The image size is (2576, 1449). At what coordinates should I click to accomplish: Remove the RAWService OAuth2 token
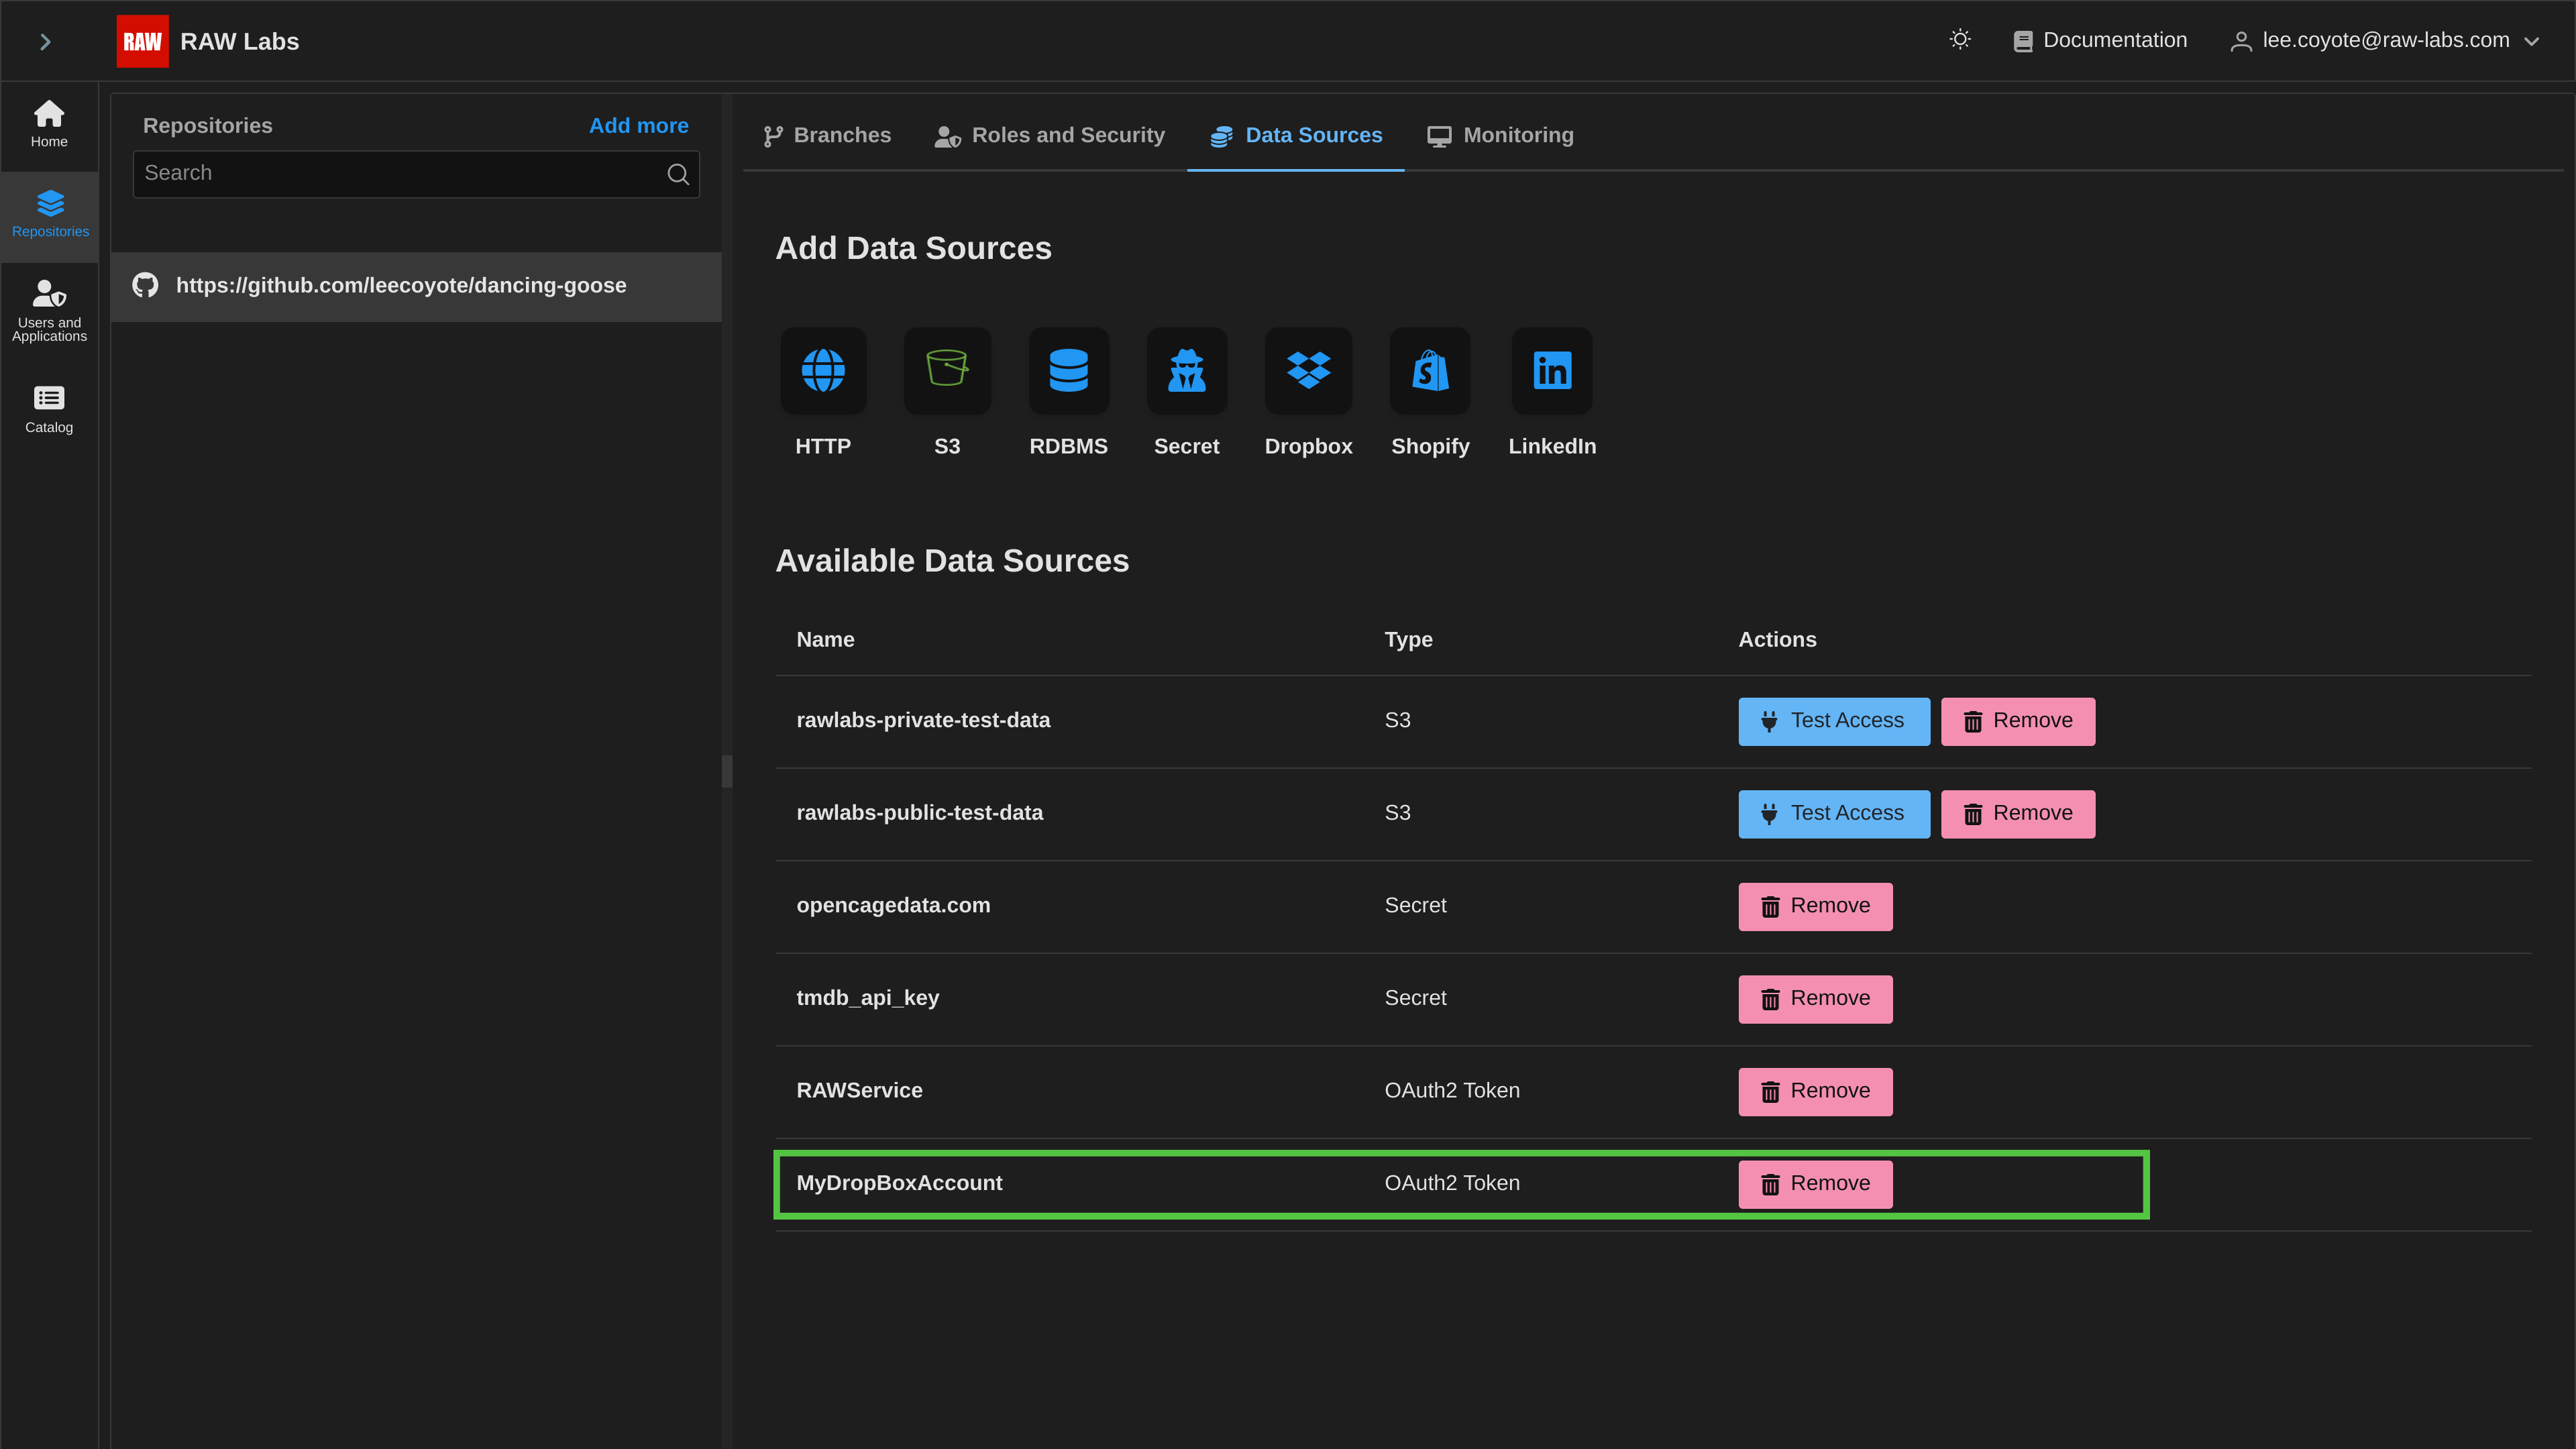1815,1091
